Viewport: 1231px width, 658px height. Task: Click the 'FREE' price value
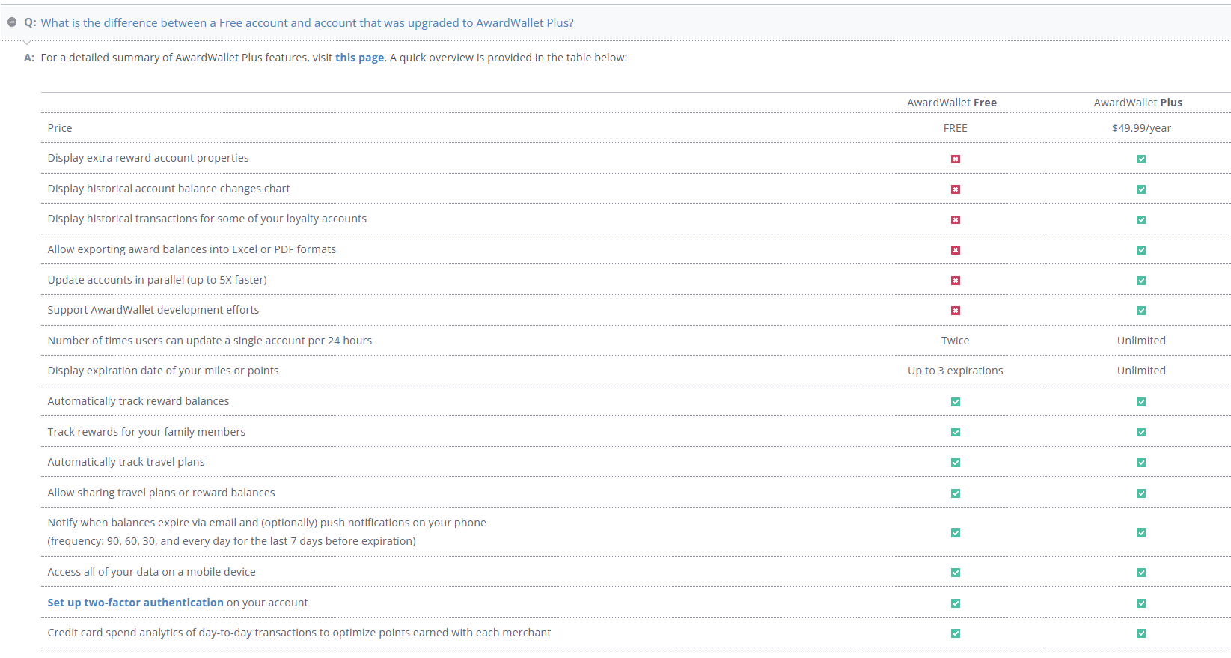click(956, 128)
